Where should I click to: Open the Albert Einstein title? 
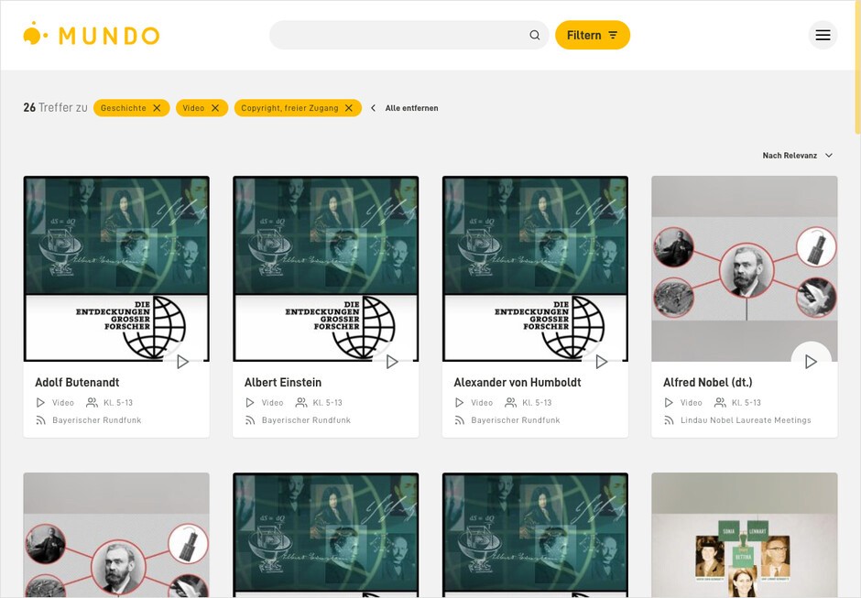pos(283,382)
